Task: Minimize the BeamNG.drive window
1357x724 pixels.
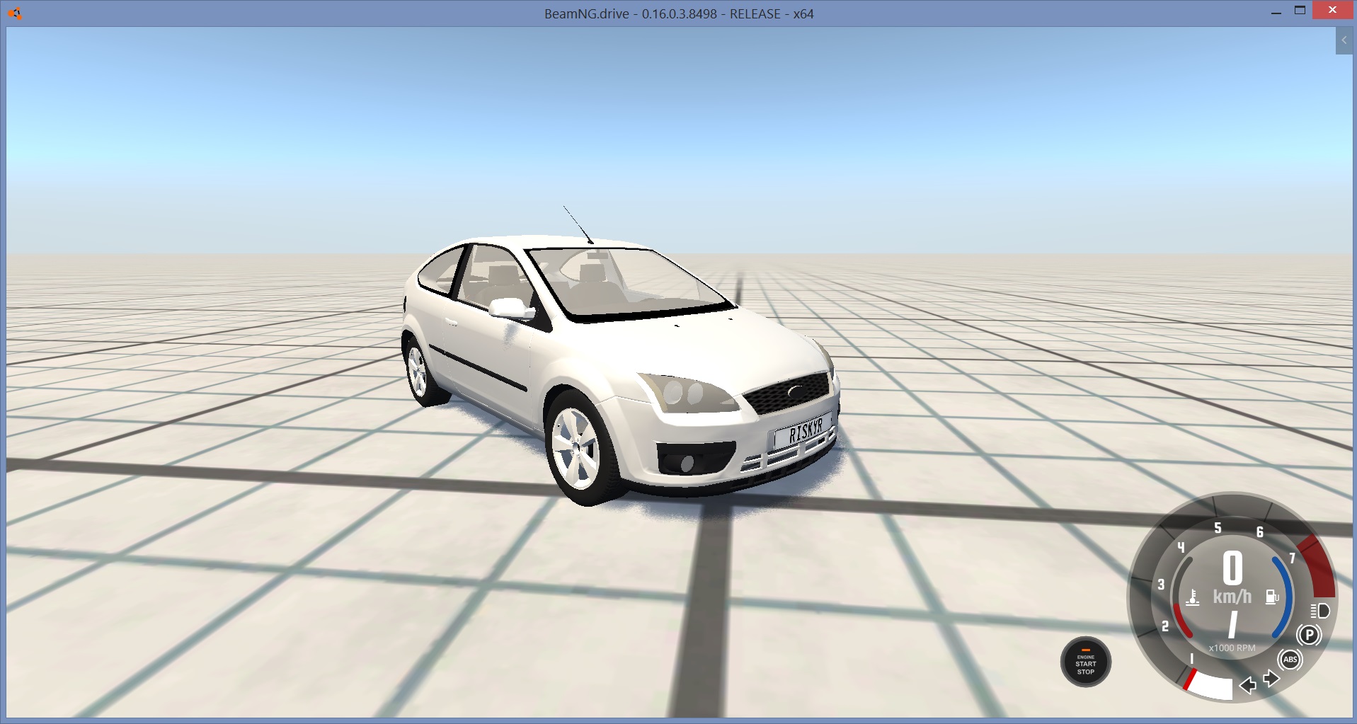Action: pos(1276,12)
